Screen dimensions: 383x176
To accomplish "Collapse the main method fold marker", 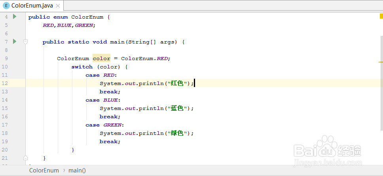I will point(25,42).
